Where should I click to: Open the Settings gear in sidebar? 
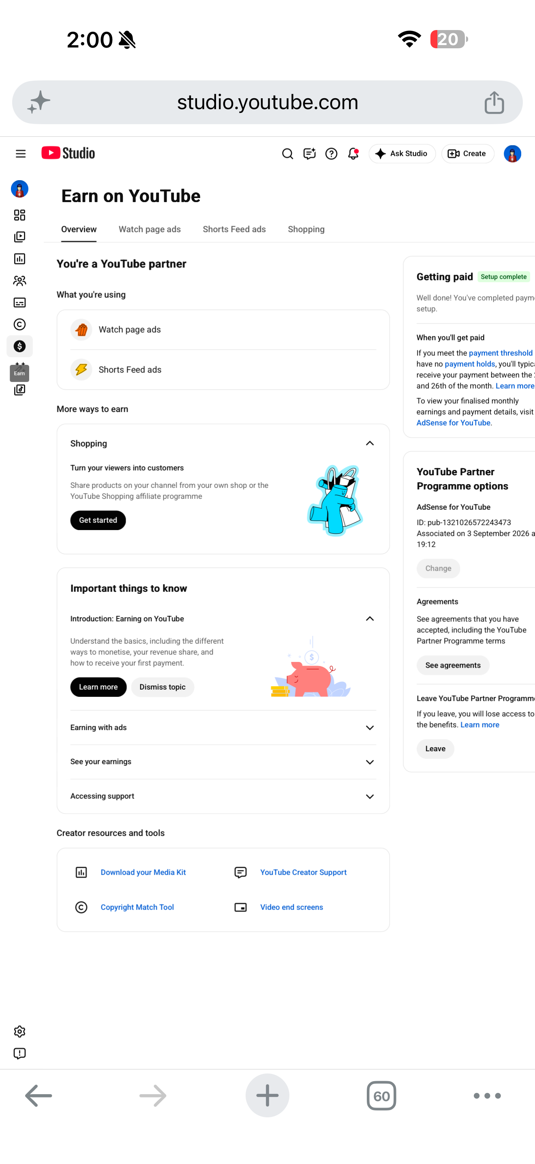pos(19,1031)
